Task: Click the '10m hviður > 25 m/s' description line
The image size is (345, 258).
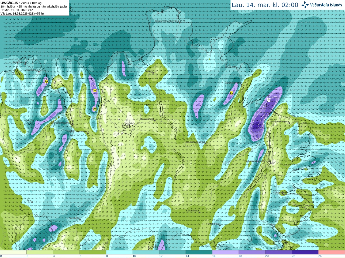Action: [34, 6]
